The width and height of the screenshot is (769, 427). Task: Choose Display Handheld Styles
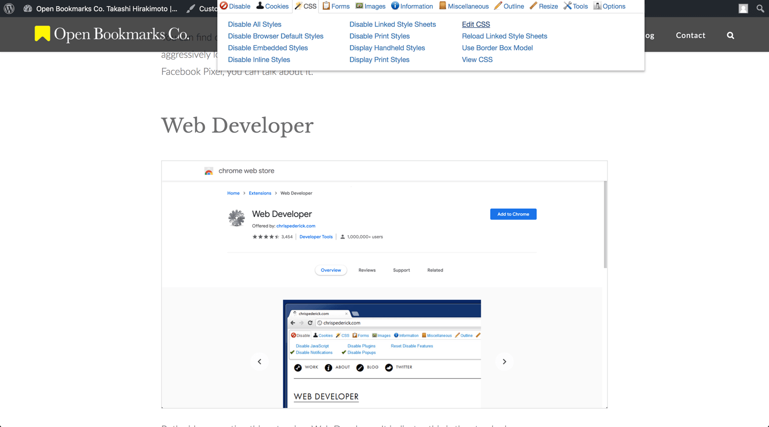click(x=387, y=48)
